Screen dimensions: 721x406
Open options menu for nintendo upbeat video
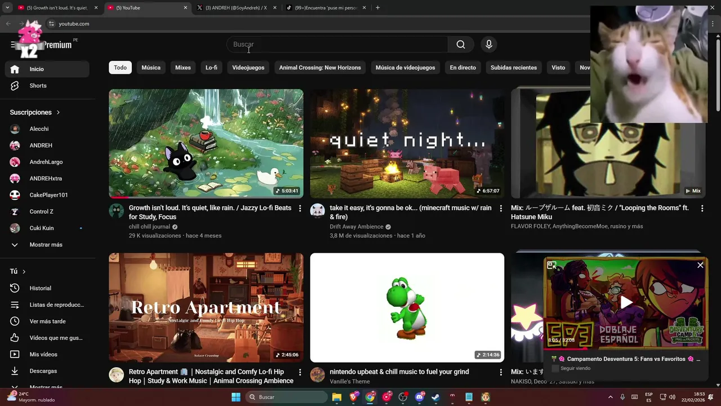(501, 373)
